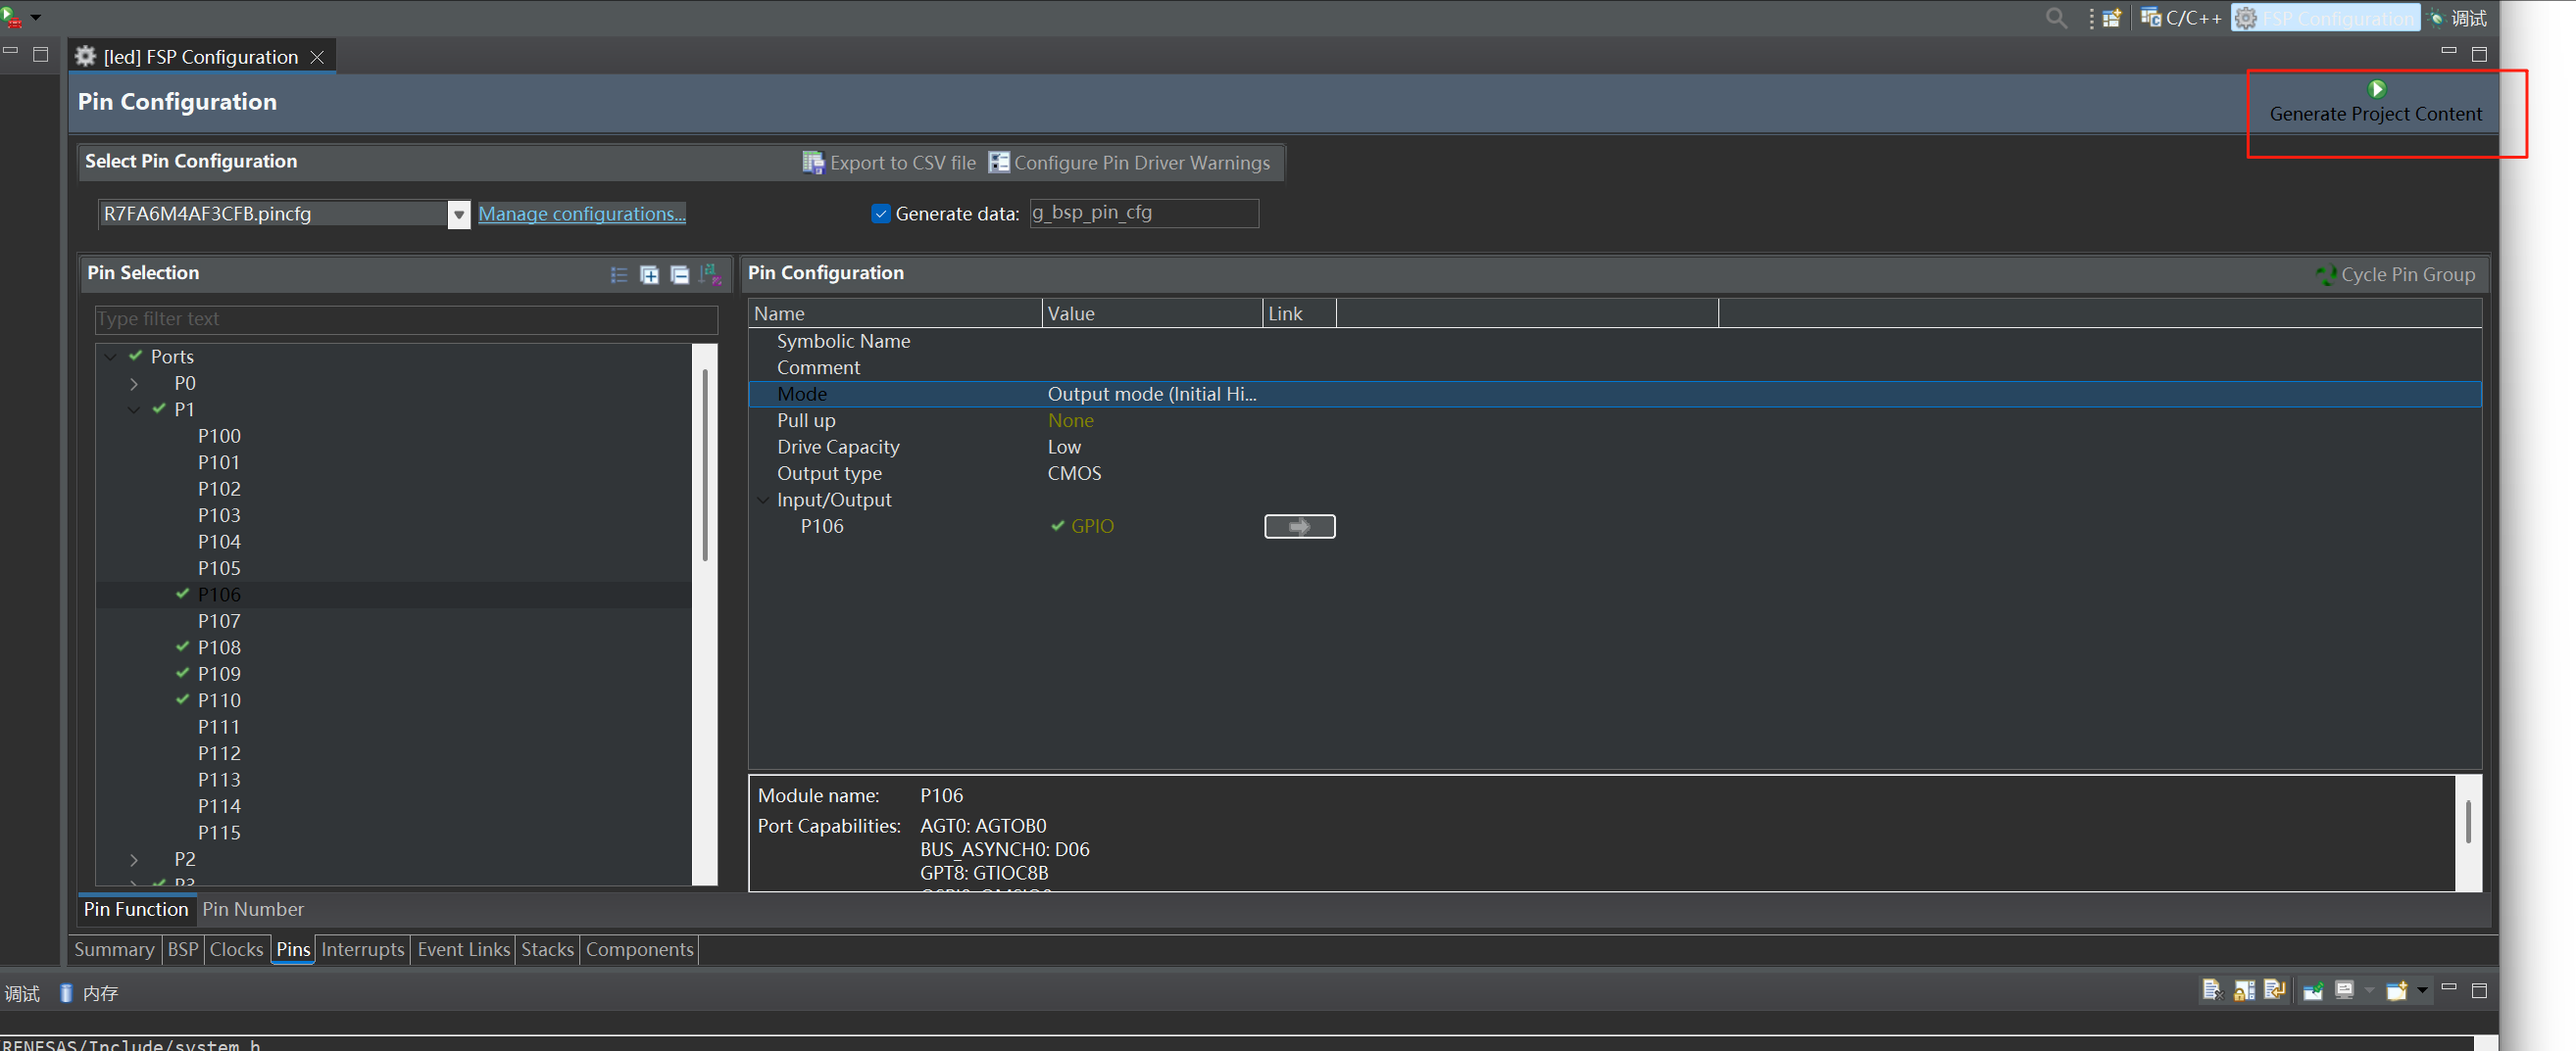
Task: Collapse the Input/Output row
Action: coord(764,500)
